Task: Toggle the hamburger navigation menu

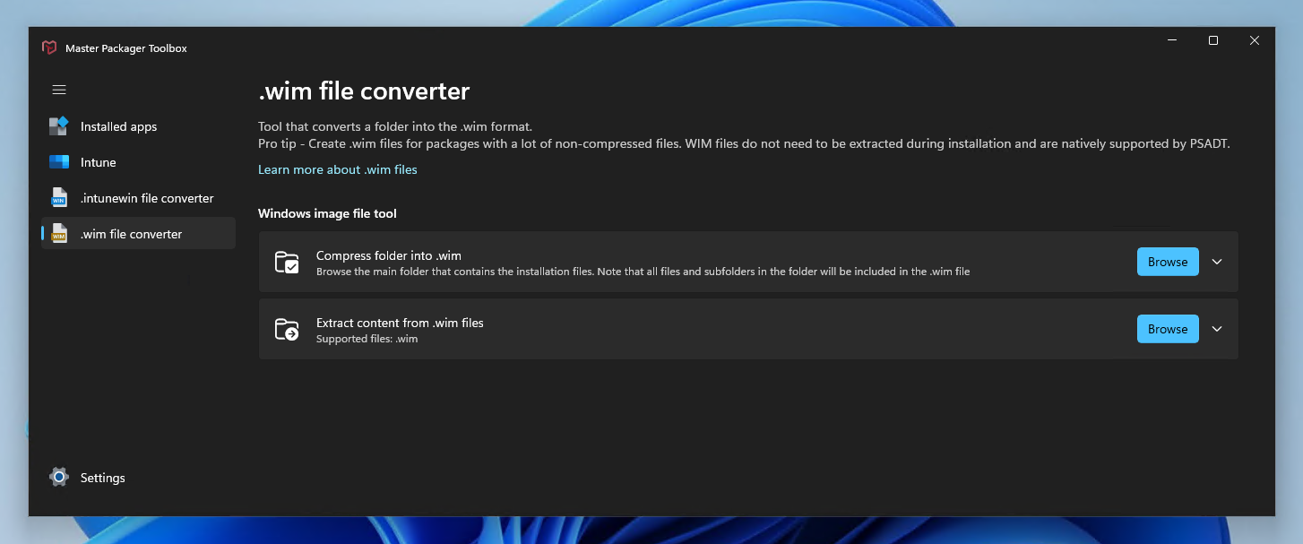Action: (x=59, y=90)
